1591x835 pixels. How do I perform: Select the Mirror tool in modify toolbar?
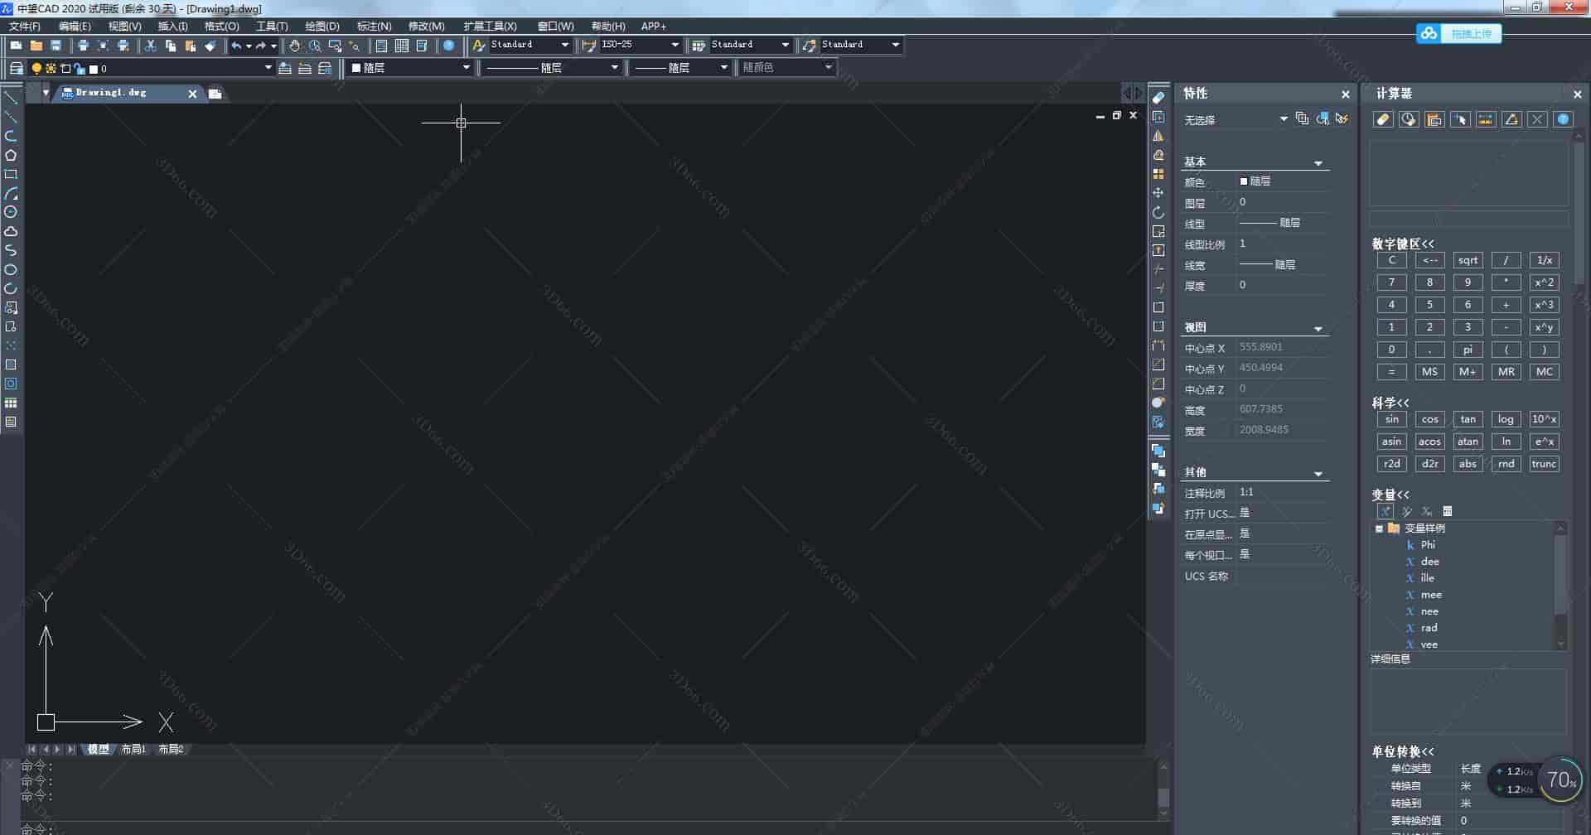(x=1158, y=136)
